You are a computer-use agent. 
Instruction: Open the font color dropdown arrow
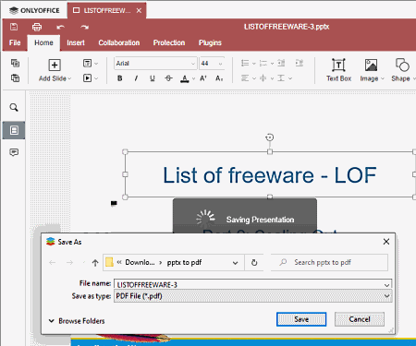[x=193, y=78]
